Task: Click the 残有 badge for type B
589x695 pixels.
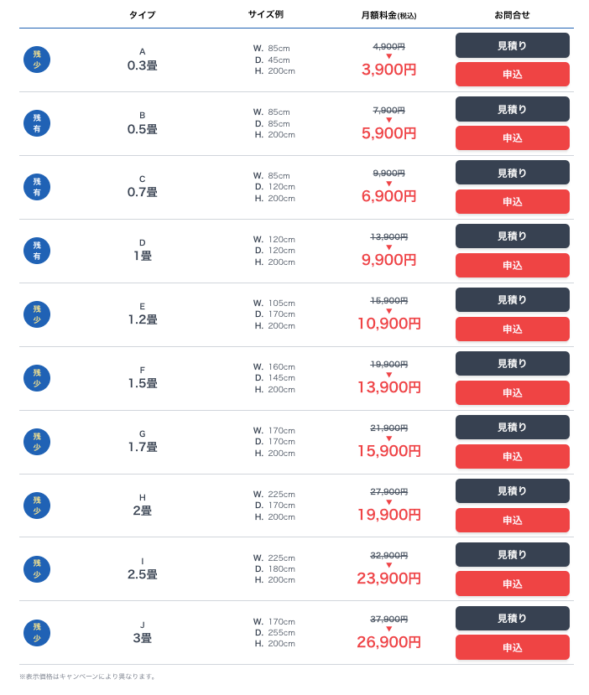Action: click(37, 123)
